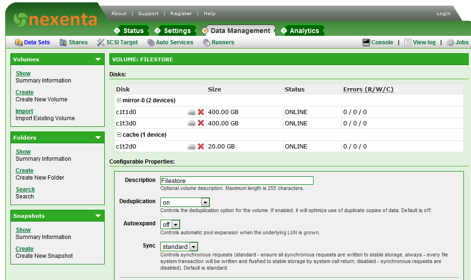The image size is (471, 280).
Task: Click the Support link
Action: pos(148,14)
